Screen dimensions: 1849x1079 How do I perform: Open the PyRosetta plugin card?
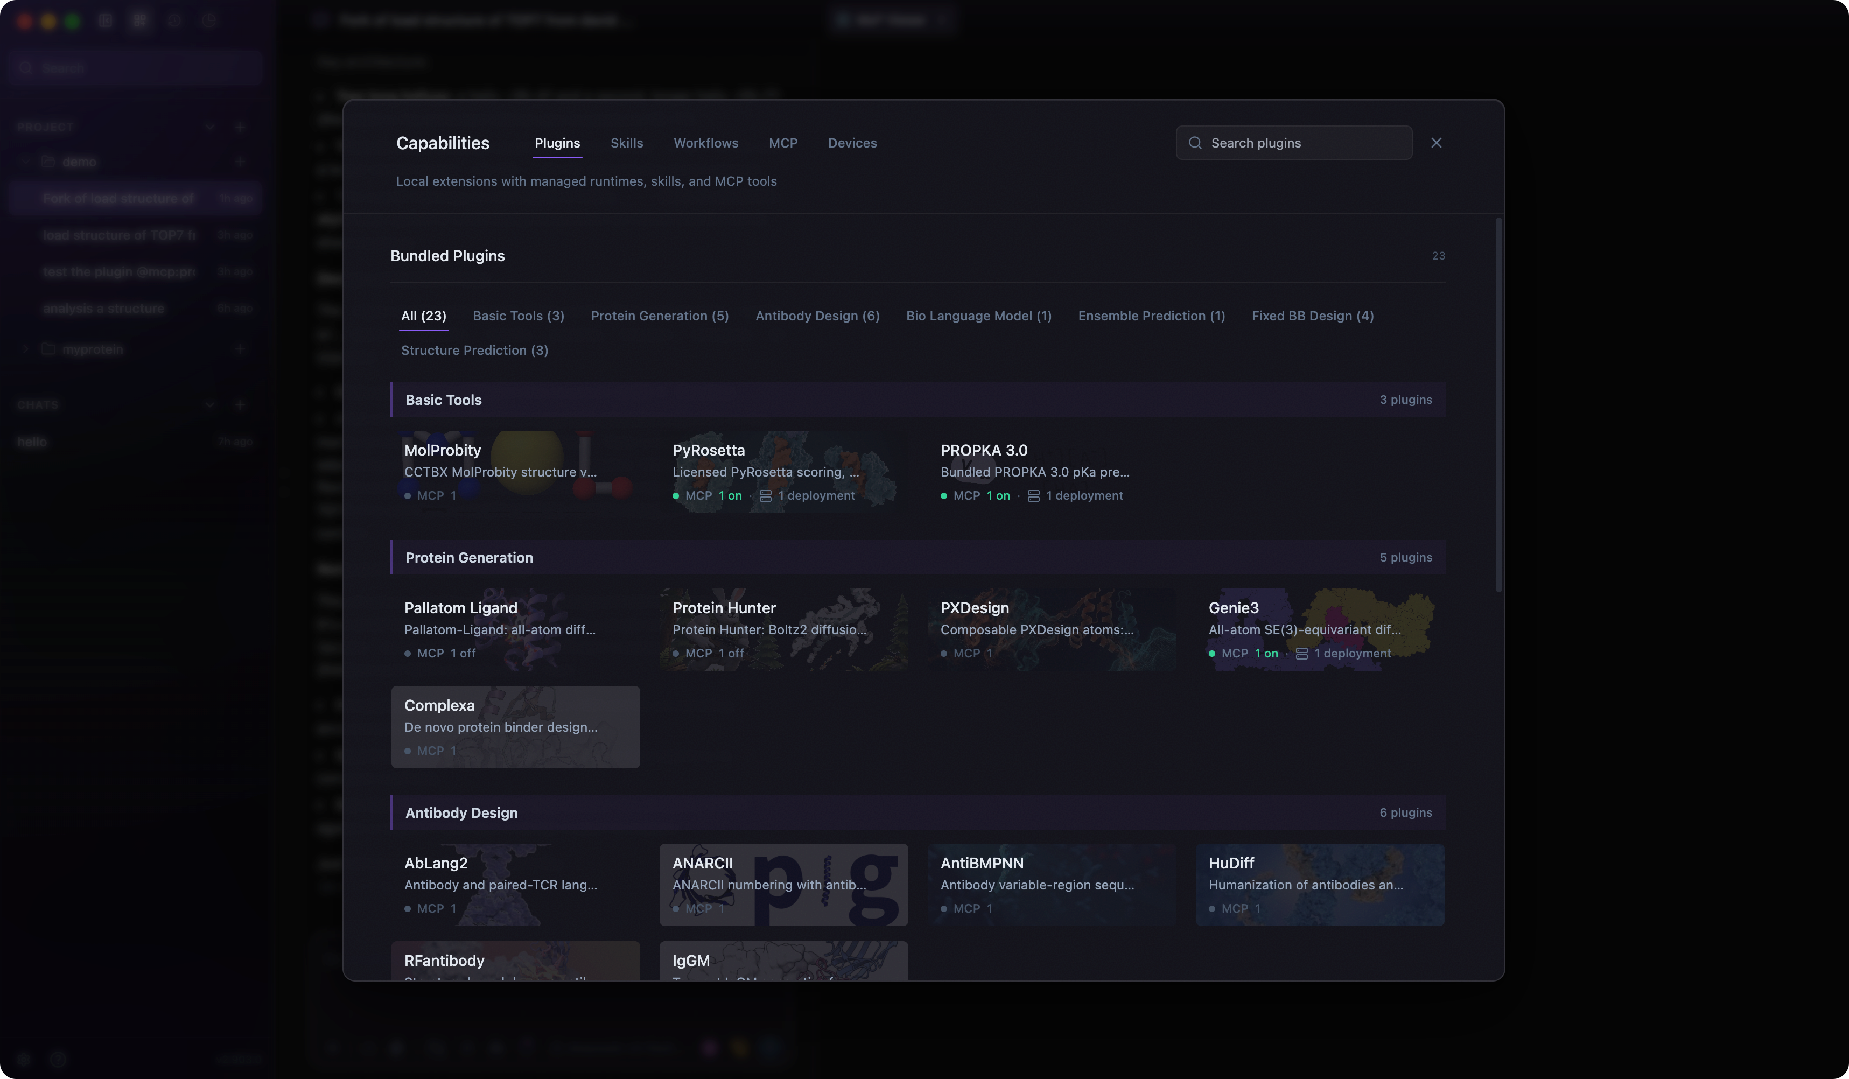[x=783, y=472]
